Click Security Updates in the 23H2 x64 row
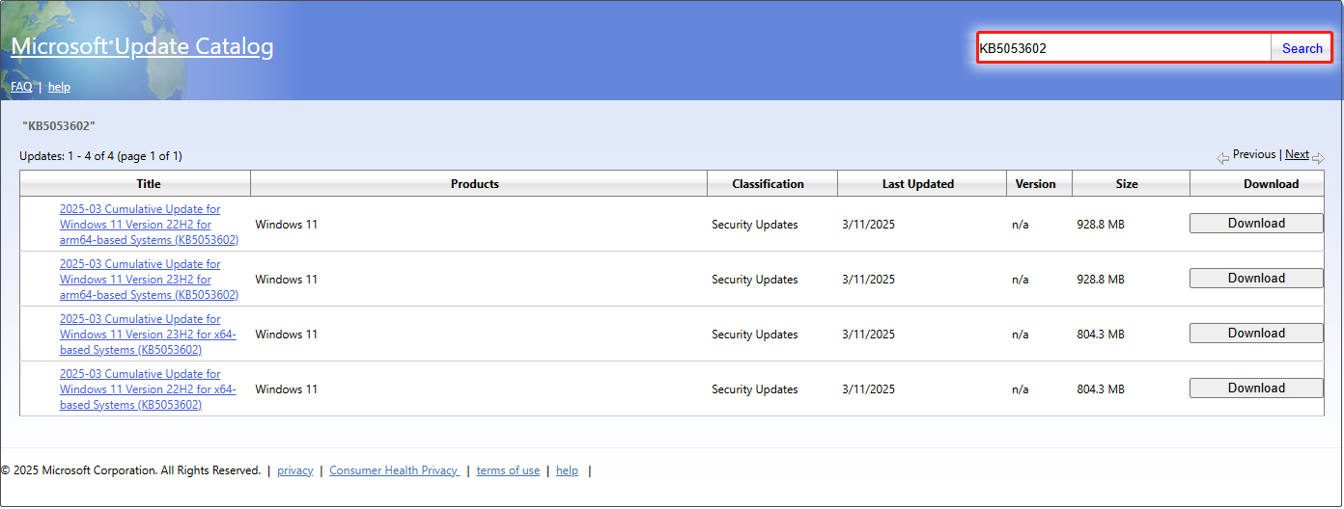 (755, 335)
